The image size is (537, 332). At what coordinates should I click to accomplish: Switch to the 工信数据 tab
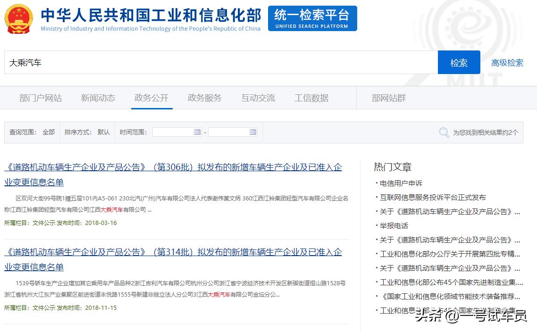311,98
